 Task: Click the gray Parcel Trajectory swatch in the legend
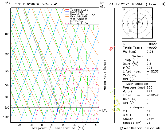[67, 14]
